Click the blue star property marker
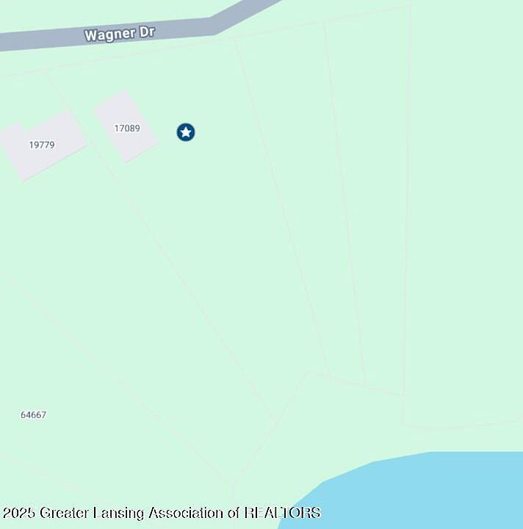This screenshot has width=523, height=529. pos(185,132)
